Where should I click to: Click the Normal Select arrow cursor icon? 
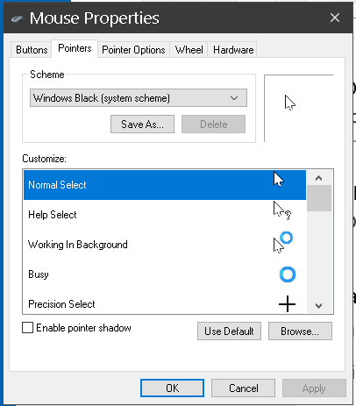279,179
